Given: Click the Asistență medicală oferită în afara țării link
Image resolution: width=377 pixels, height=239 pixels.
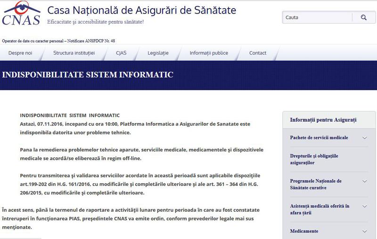Looking at the screenshot, I should pyautogui.click(x=319, y=209).
